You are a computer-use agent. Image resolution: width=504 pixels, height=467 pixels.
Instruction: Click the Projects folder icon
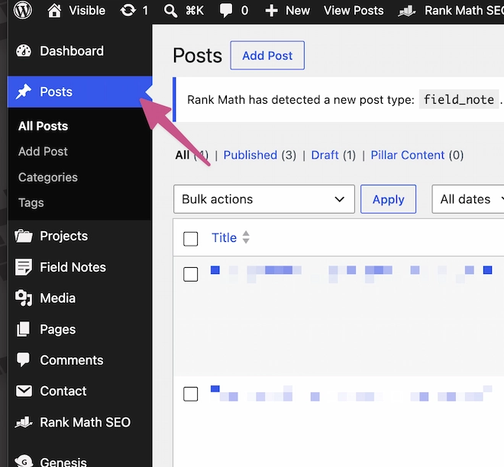tap(24, 236)
